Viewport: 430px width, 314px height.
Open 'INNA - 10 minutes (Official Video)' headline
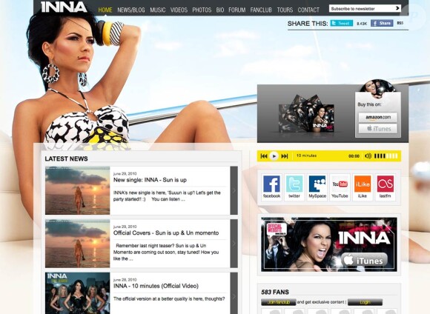[156, 286]
